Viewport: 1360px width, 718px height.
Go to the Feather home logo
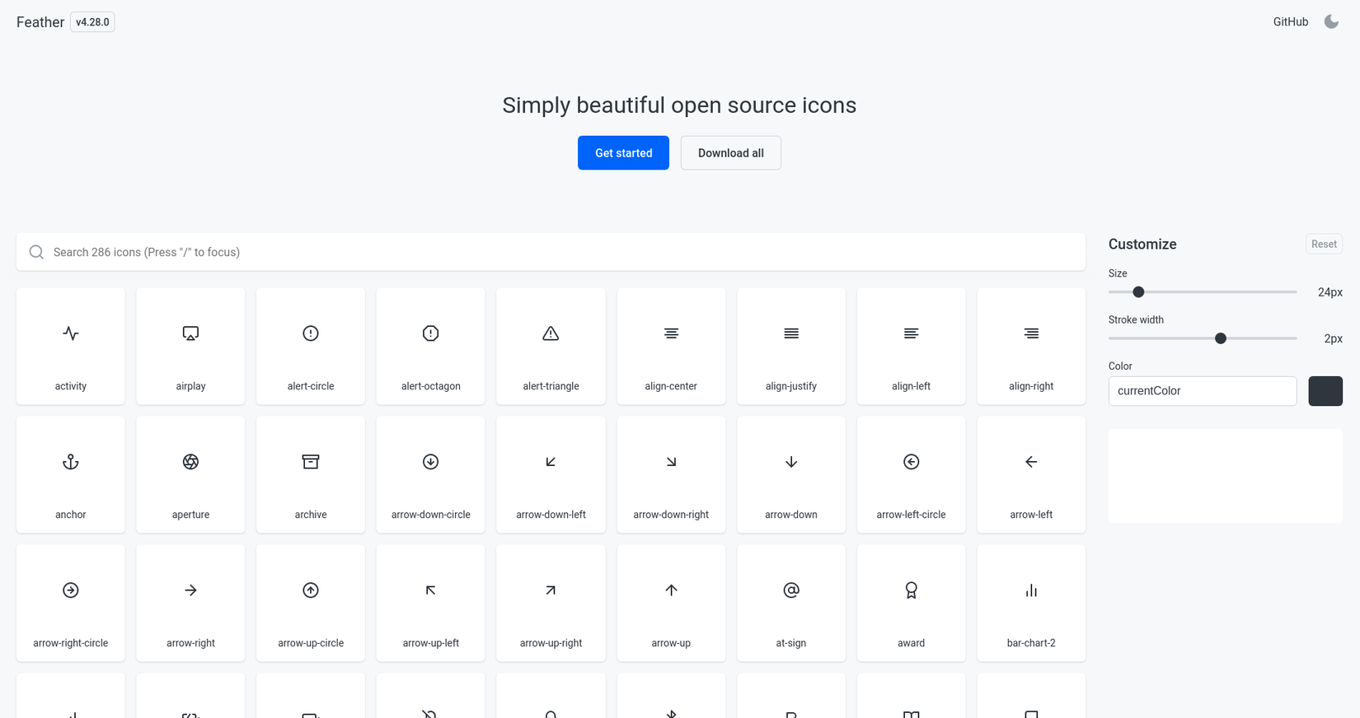[x=40, y=22]
